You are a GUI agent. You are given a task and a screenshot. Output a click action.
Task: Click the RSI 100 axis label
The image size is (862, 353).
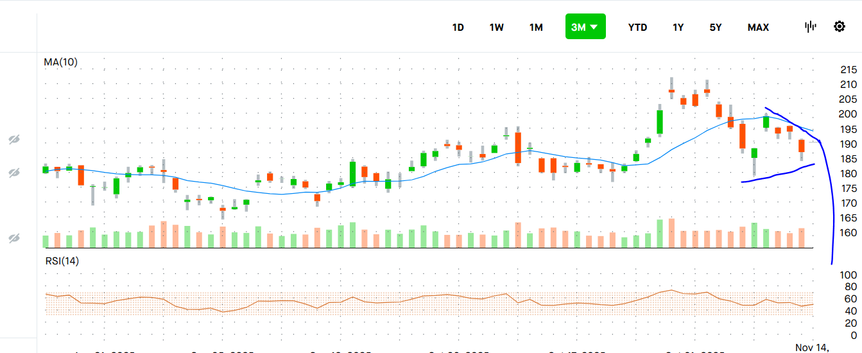tap(849, 275)
